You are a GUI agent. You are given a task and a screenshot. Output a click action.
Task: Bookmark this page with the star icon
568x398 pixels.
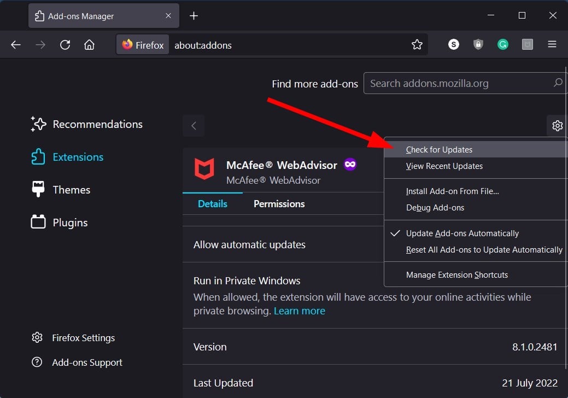coord(417,44)
